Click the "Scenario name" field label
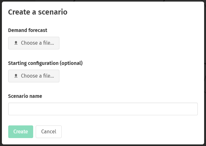Screen dimensions: 206x146 [25, 96]
